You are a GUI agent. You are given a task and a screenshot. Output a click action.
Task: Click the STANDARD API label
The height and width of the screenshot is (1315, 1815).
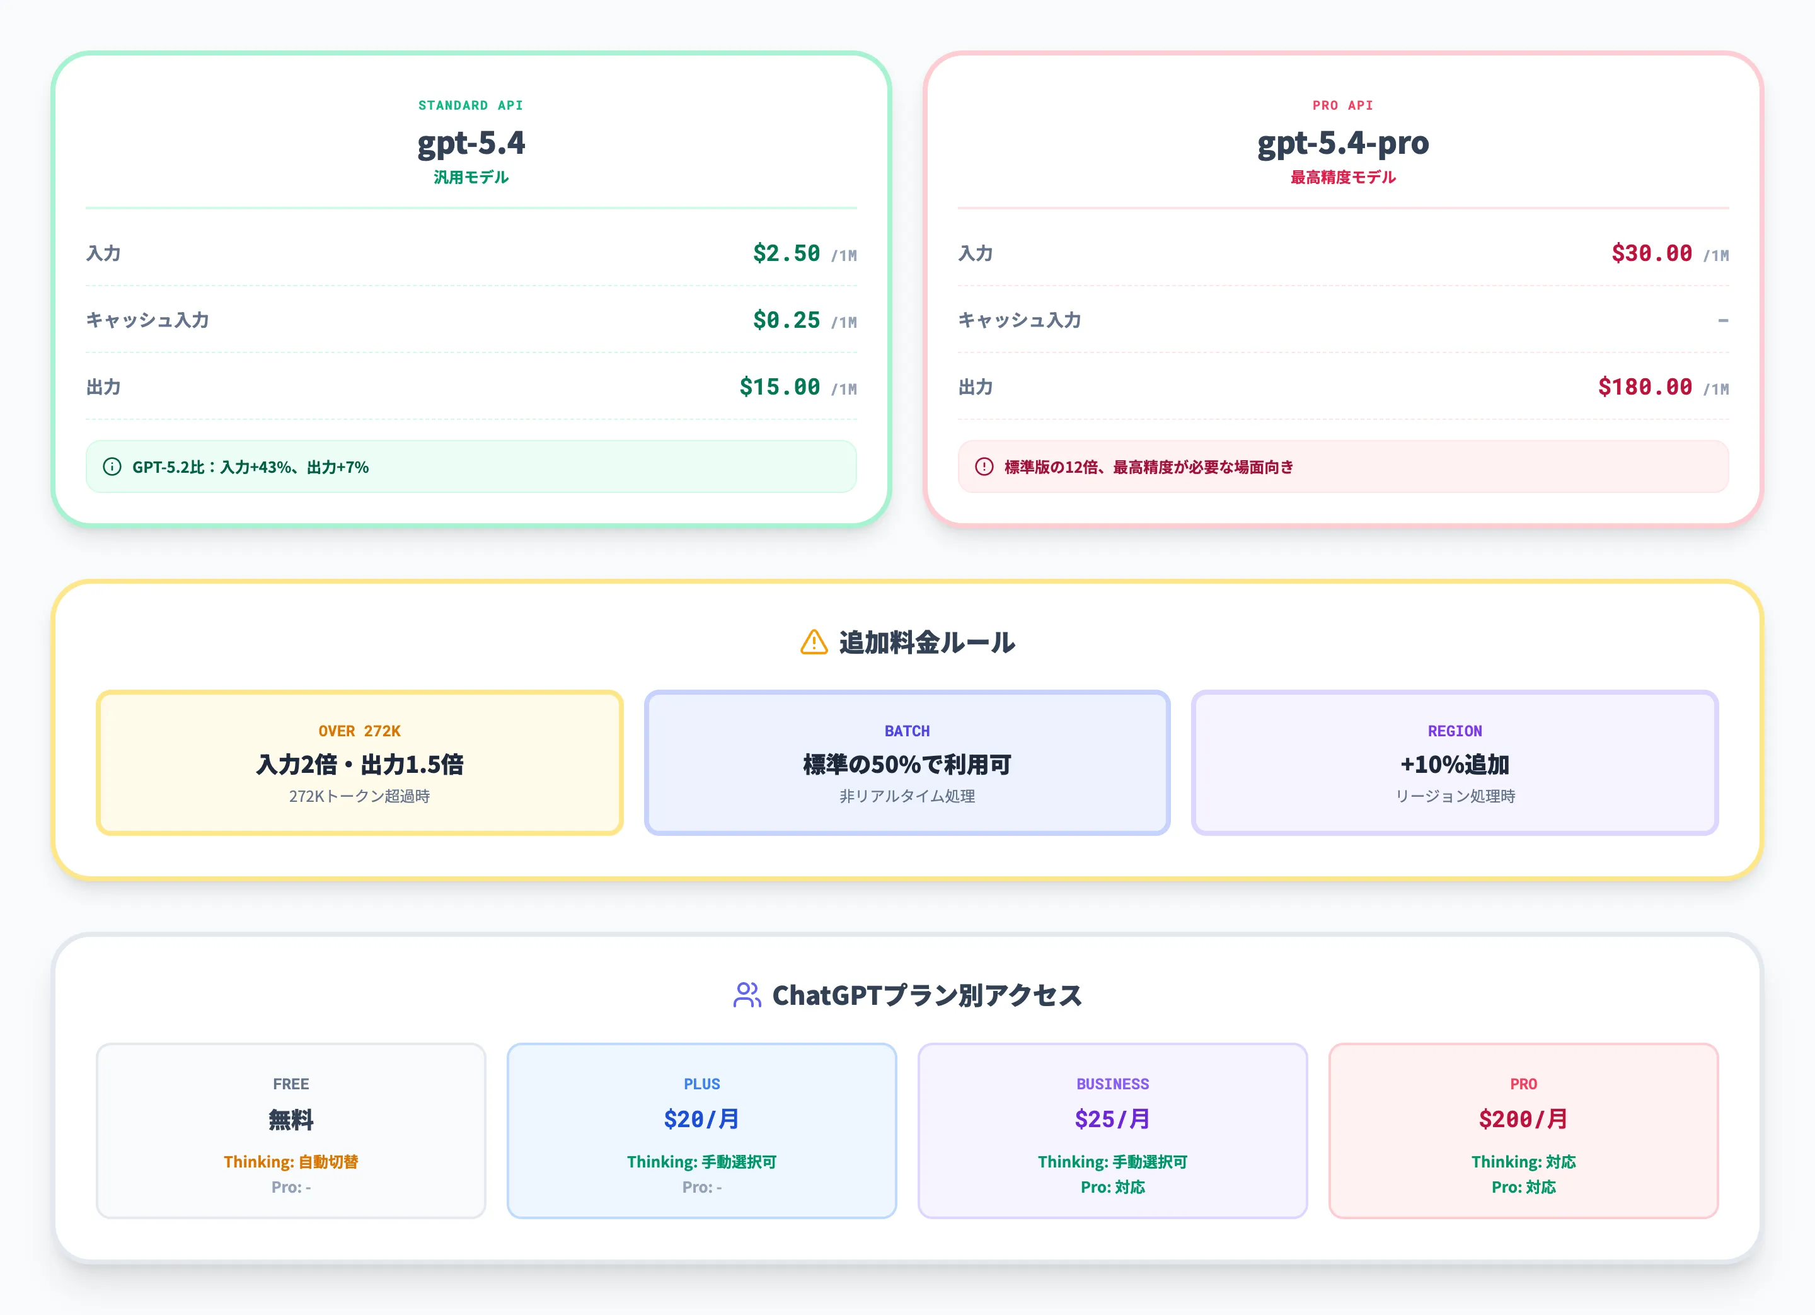pos(471,104)
